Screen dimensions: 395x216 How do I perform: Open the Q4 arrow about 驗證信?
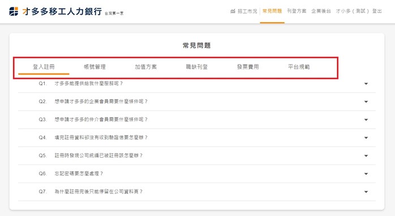(x=366, y=138)
